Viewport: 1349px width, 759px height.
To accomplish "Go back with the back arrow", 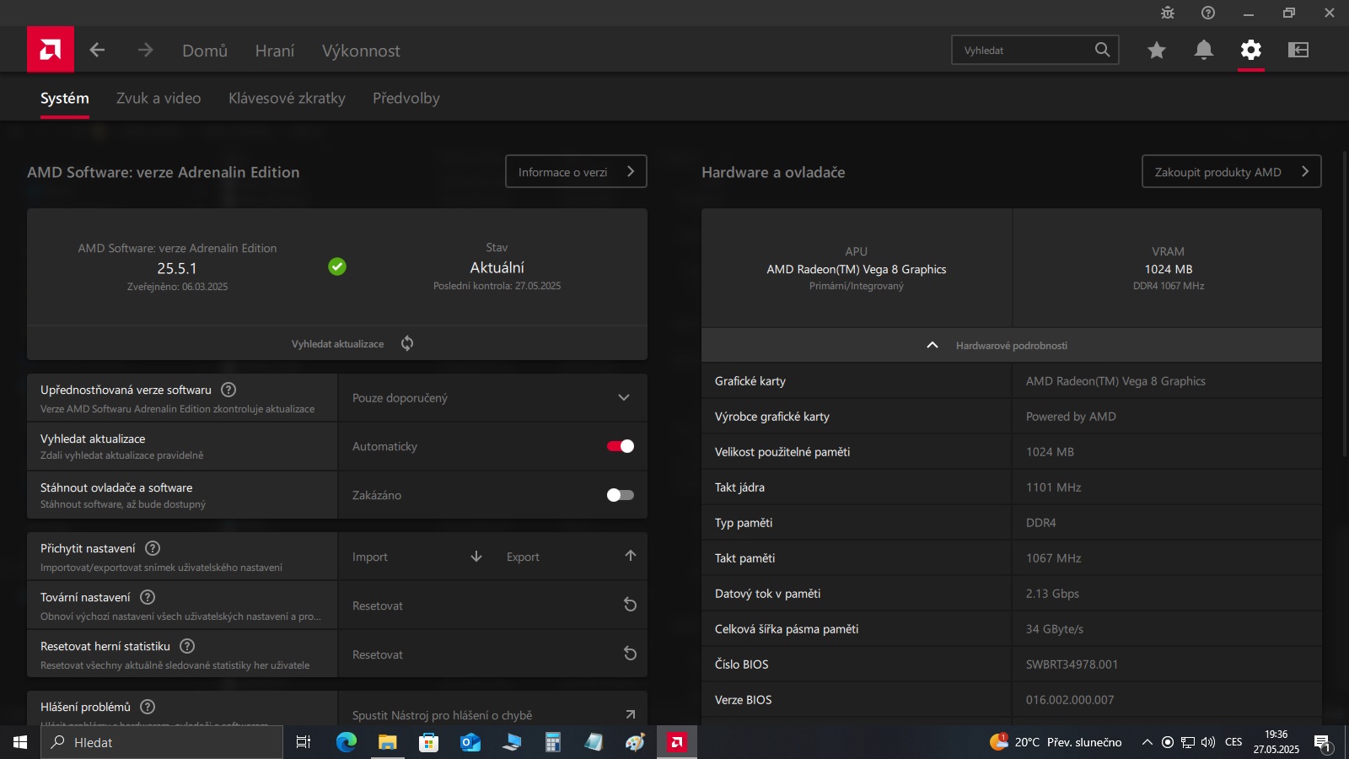I will pyautogui.click(x=97, y=51).
